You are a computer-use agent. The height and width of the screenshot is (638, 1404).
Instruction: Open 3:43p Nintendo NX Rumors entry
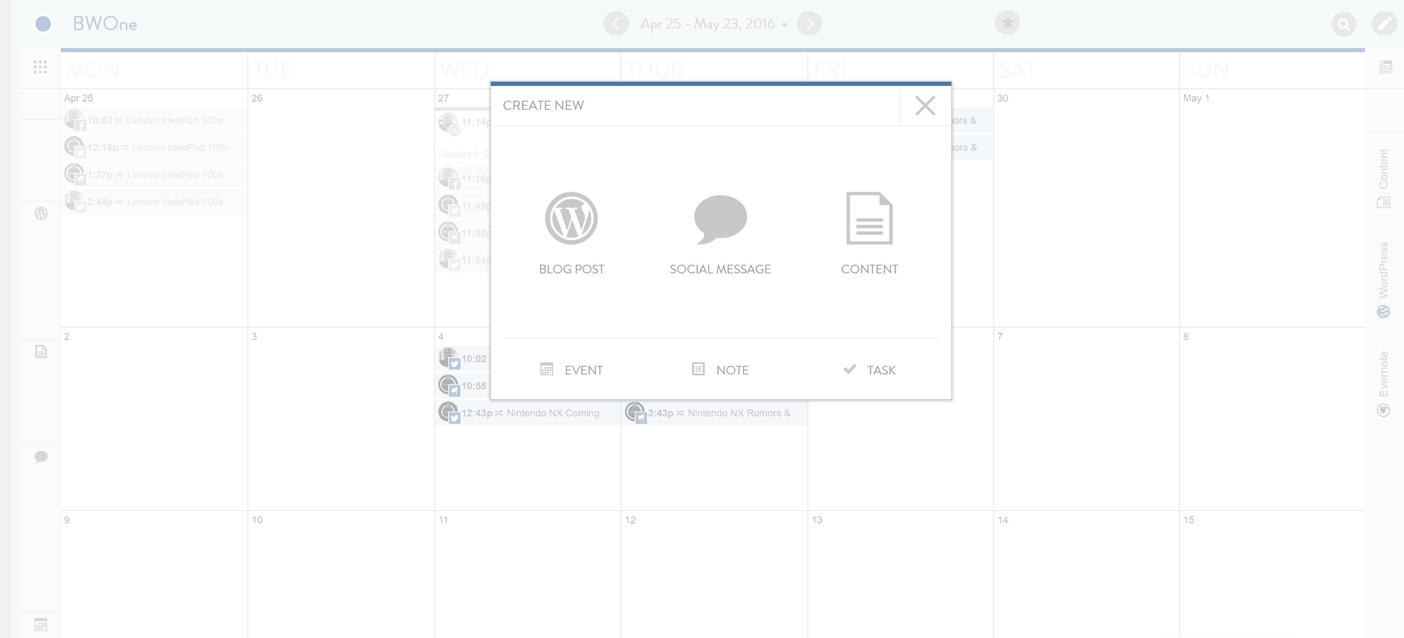point(715,413)
